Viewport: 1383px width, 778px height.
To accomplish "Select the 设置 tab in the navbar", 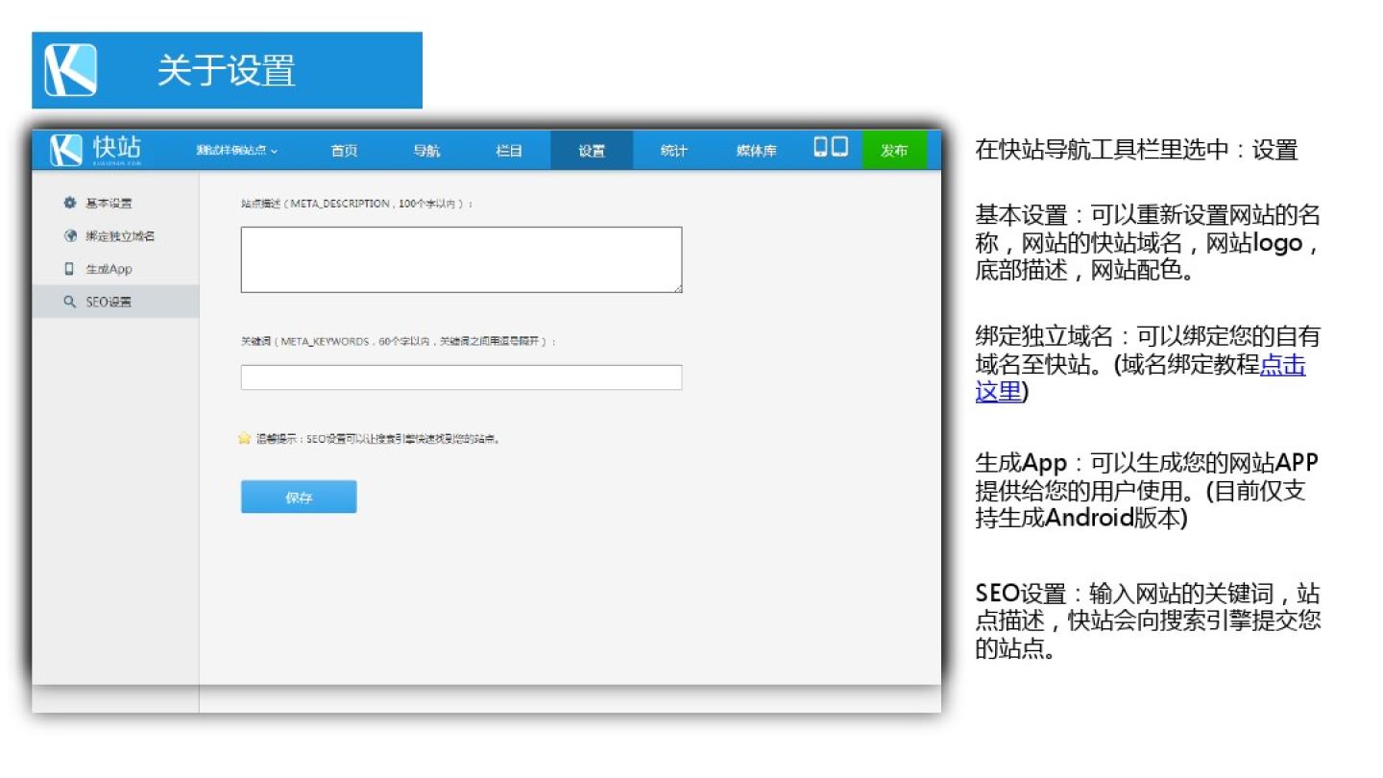I will [592, 151].
